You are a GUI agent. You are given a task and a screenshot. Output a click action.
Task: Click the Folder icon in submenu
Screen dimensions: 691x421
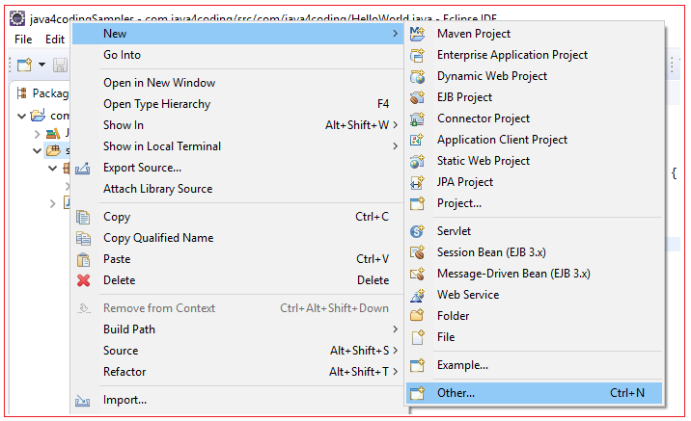(417, 315)
